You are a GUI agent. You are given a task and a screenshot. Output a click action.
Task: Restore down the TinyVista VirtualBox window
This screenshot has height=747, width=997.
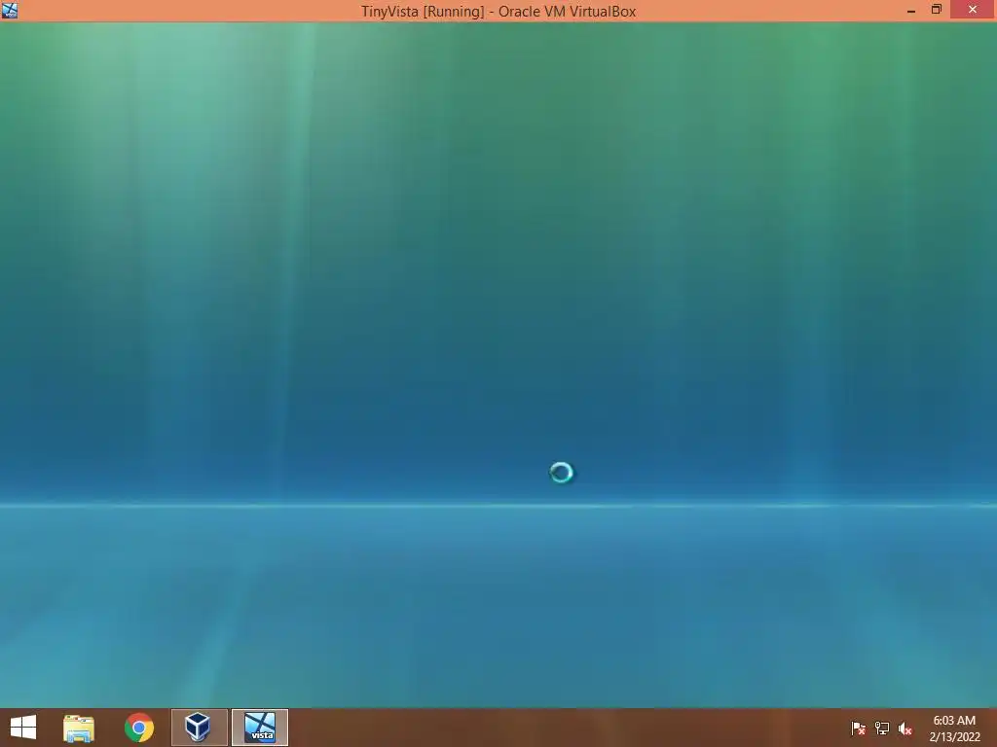click(x=936, y=10)
